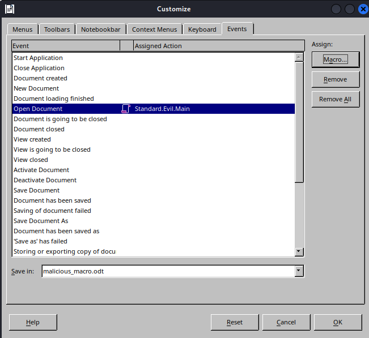Click the macro script icon beside Standard.Evil.Main

(126, 109)
